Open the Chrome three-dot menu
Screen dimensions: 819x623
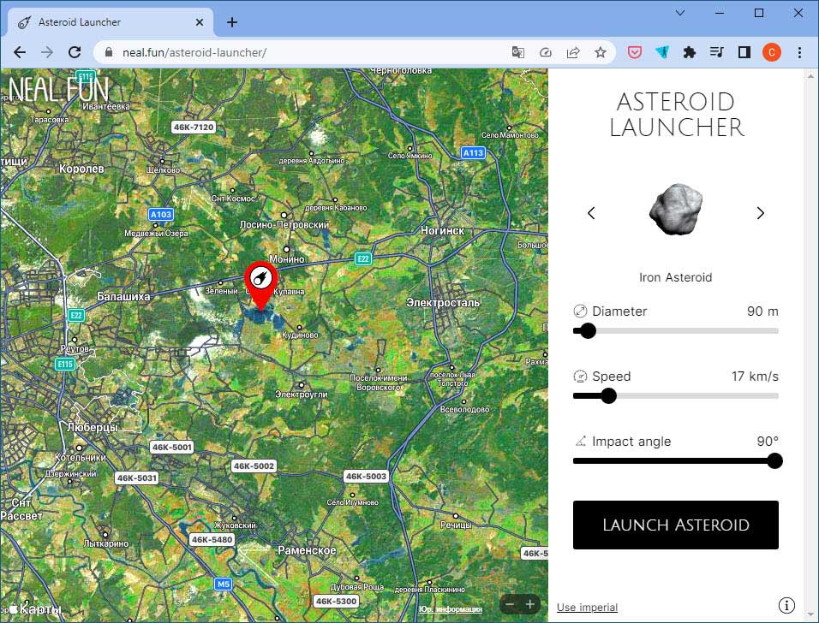(799, 52)
